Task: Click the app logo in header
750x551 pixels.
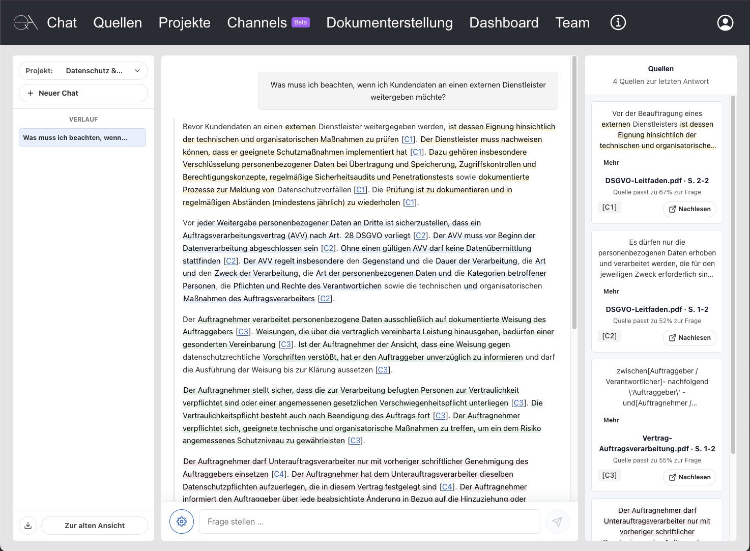Action: click(26, 22)
